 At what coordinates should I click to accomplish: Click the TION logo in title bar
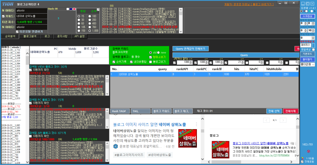point(8,4)
